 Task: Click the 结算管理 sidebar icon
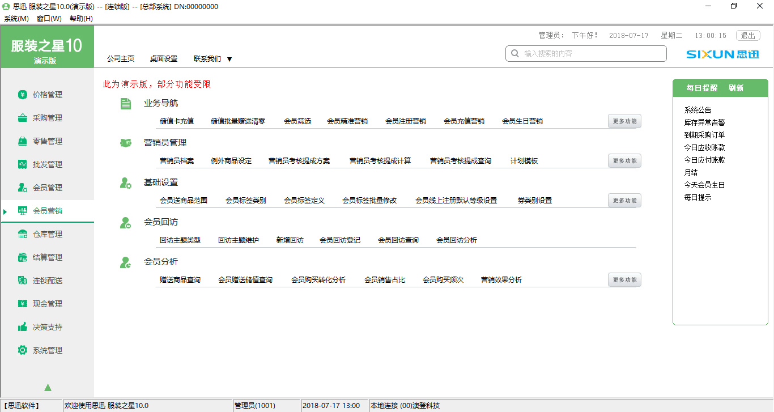23,257
